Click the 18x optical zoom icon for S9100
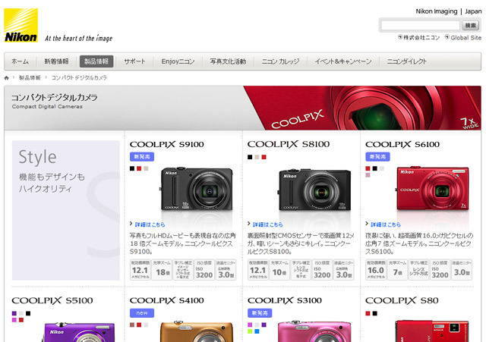Viewport: 486px width, 342px height. click(162, 270)
